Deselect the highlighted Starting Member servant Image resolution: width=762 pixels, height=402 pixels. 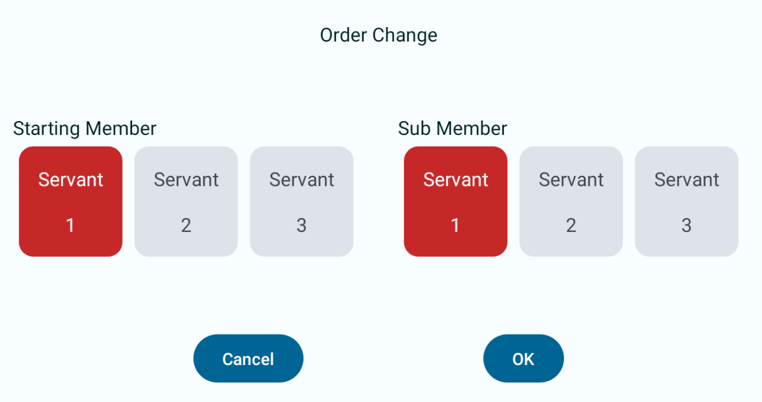pos(70,201)
